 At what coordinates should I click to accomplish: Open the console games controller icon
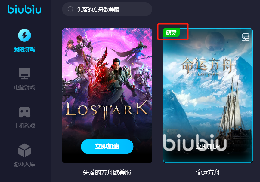tap(25, 112)
